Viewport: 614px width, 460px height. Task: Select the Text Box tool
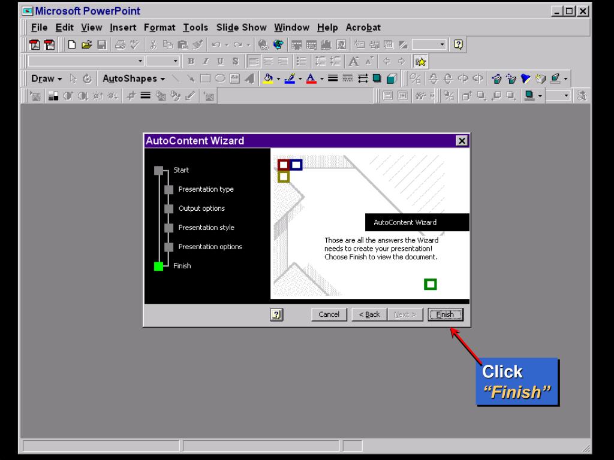[234, 78]
